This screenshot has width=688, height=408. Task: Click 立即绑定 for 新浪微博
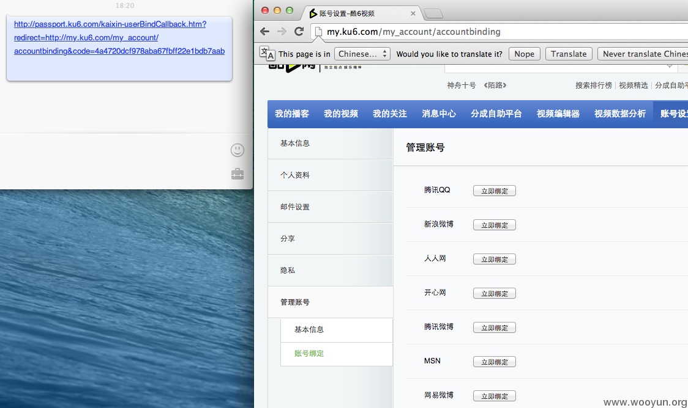(x=495, y=225)
